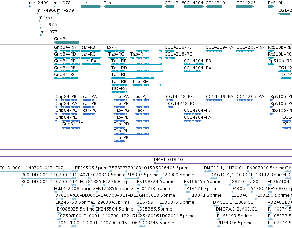Select the mir-976 gene marker
292x228 pixels.
tap(40, 28)
